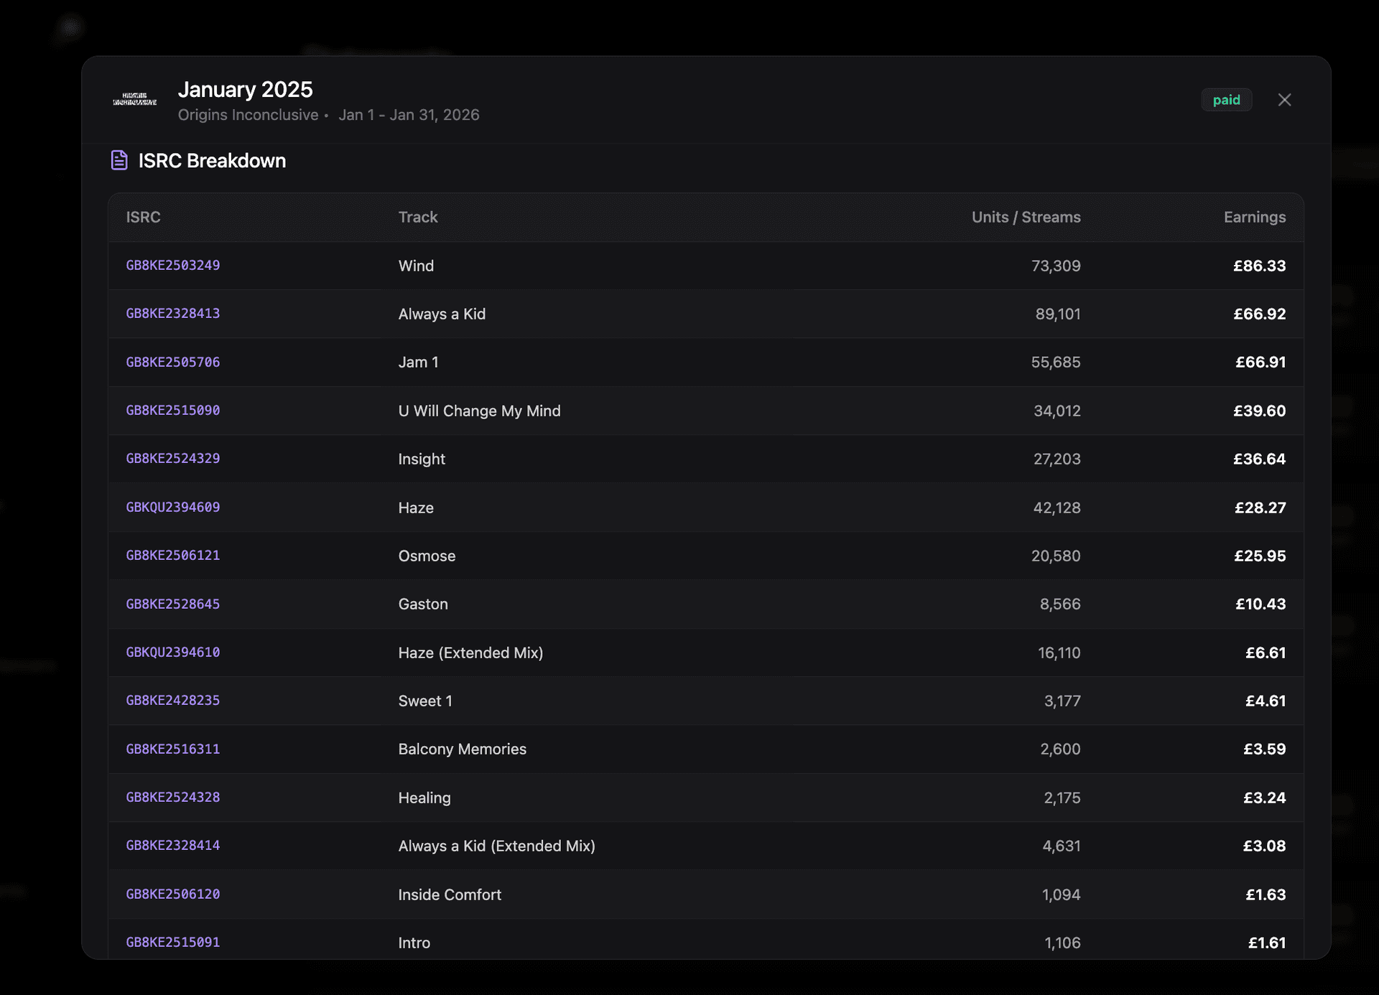Open ISRC code GB8KE2505706

click(173, 362)
